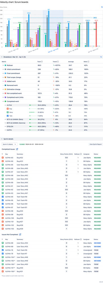The height and width of the screenshot is (283, 103).
Task: Click info icon next to Completed Issues Rollover header
Action: coord(81,154)
